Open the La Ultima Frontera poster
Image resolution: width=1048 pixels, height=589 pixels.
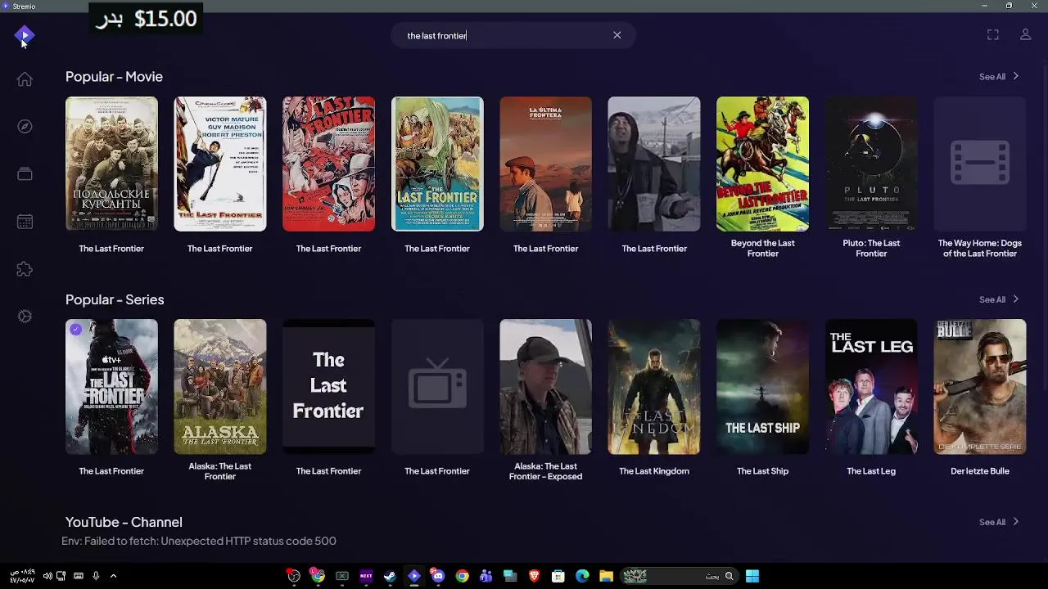[x=545, y=164]
